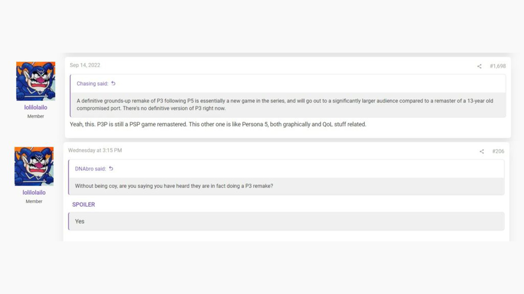Viewport: 524px width, 294px height.
Task: Open lolilolailo's profile from the Sep 14 post
Action: click(35, 108)
